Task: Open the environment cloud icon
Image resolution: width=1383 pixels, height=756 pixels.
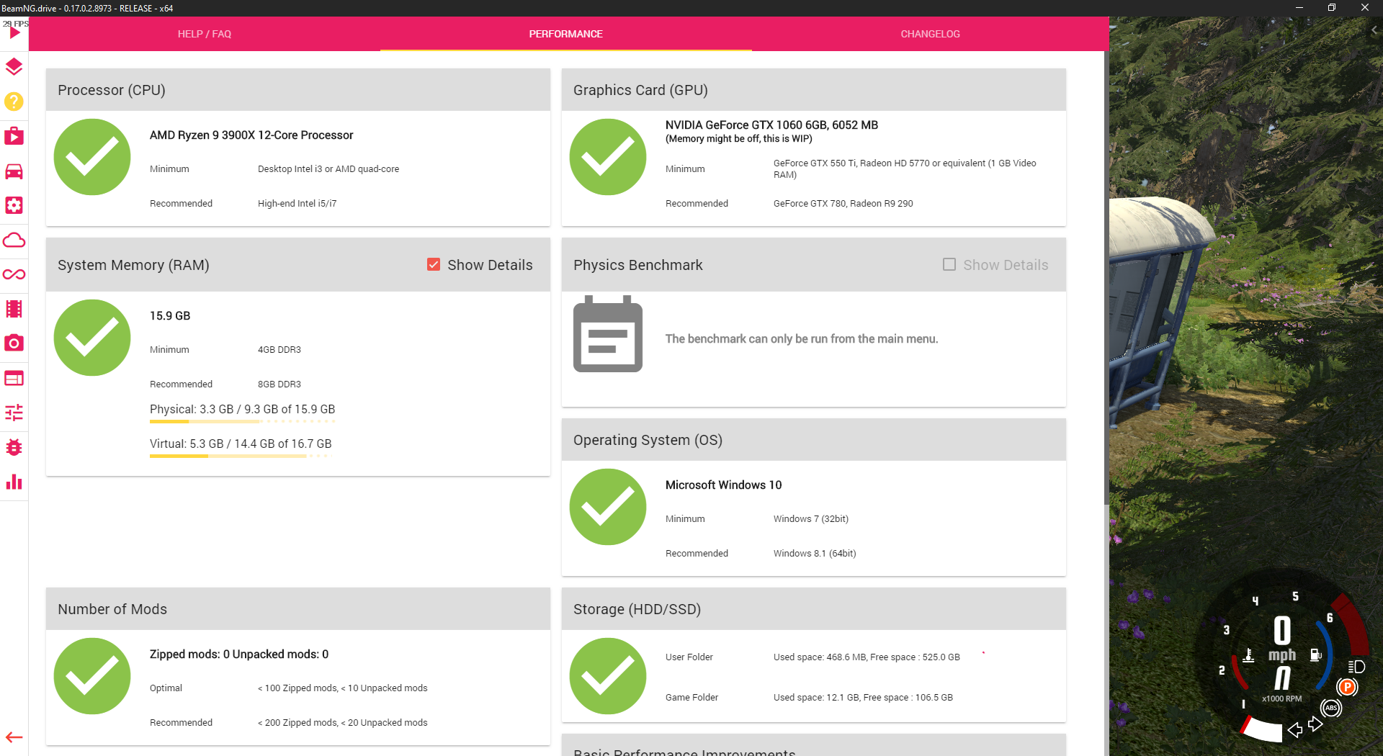Action: click(x=14, y=240)
